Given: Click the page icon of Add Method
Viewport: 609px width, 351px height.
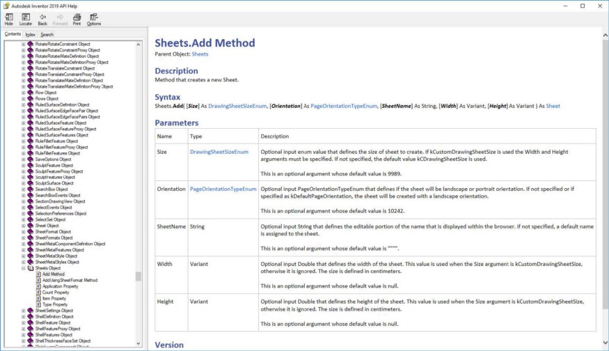Looking at the screenshot, I should (x=38, y=274).
